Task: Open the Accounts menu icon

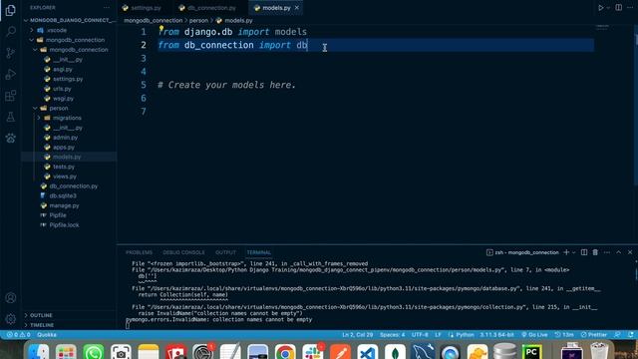Action: click(x=11, y=297)
